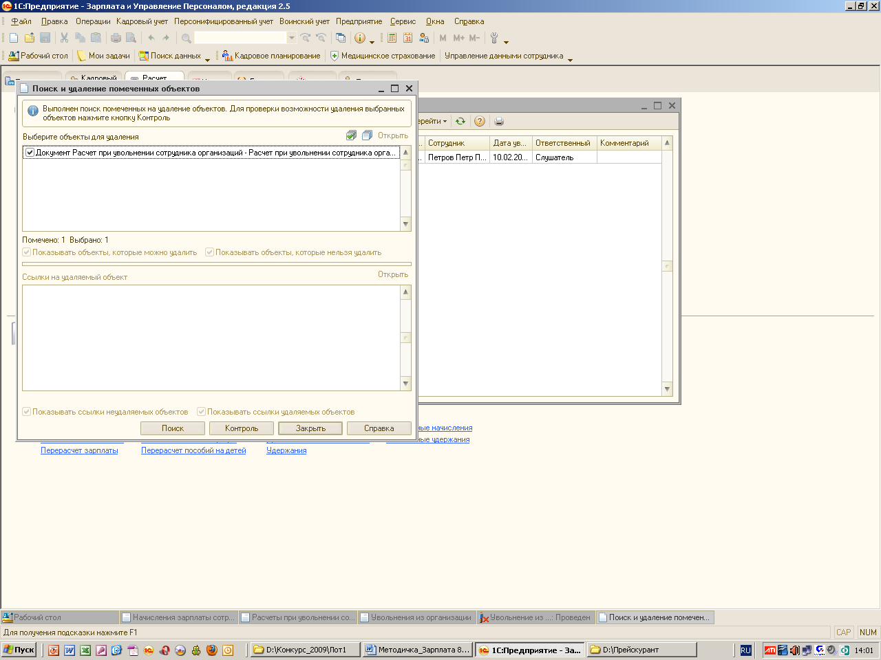Click the Справка button in the dialog
Image resolution: width=881 pixels, height=660 pixels.
(379, 428)
